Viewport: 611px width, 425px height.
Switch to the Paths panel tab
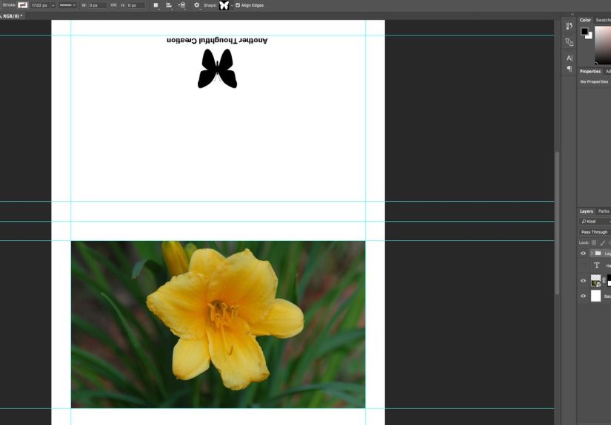(x=603, y=211)
